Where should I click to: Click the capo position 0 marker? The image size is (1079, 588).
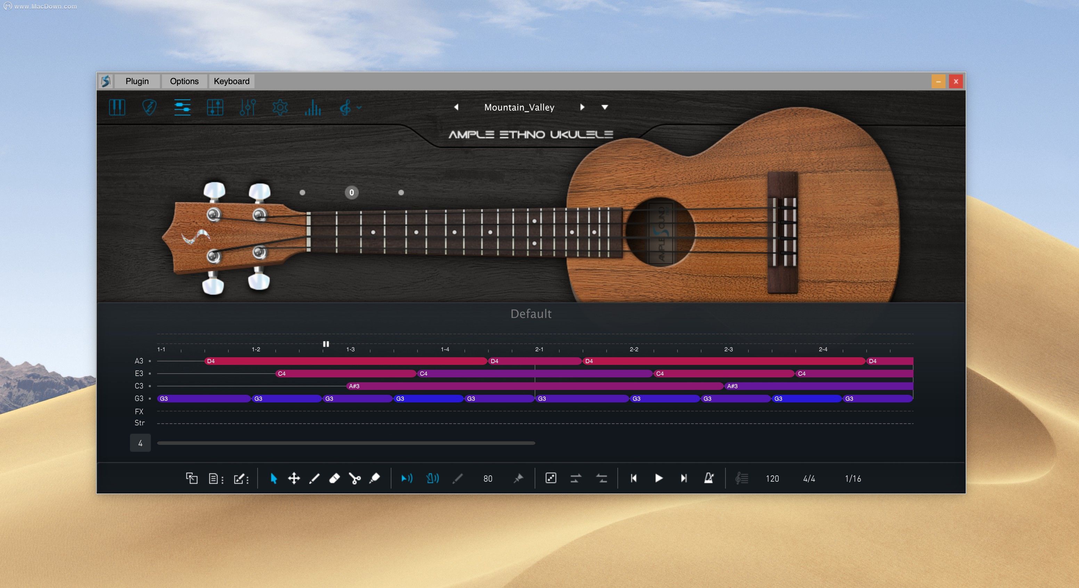pos(351,193)
